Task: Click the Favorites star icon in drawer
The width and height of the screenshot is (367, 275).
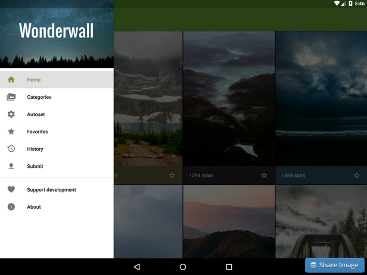Action: tap(11, 132)
